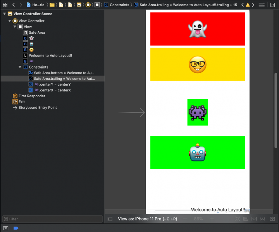The height and width of the screenshot is (232, 279).
Task: Select the nerd face button in outline
Action: click(x=52, y=50)
